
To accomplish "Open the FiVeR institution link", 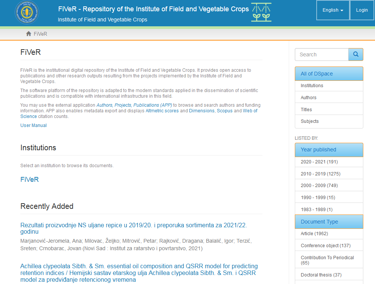I will (29, 180).
